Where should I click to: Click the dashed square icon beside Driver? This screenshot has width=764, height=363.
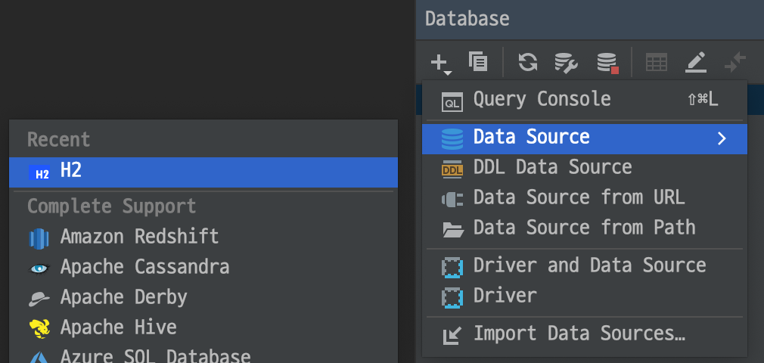pyautogui.click(x=452, y=297)
